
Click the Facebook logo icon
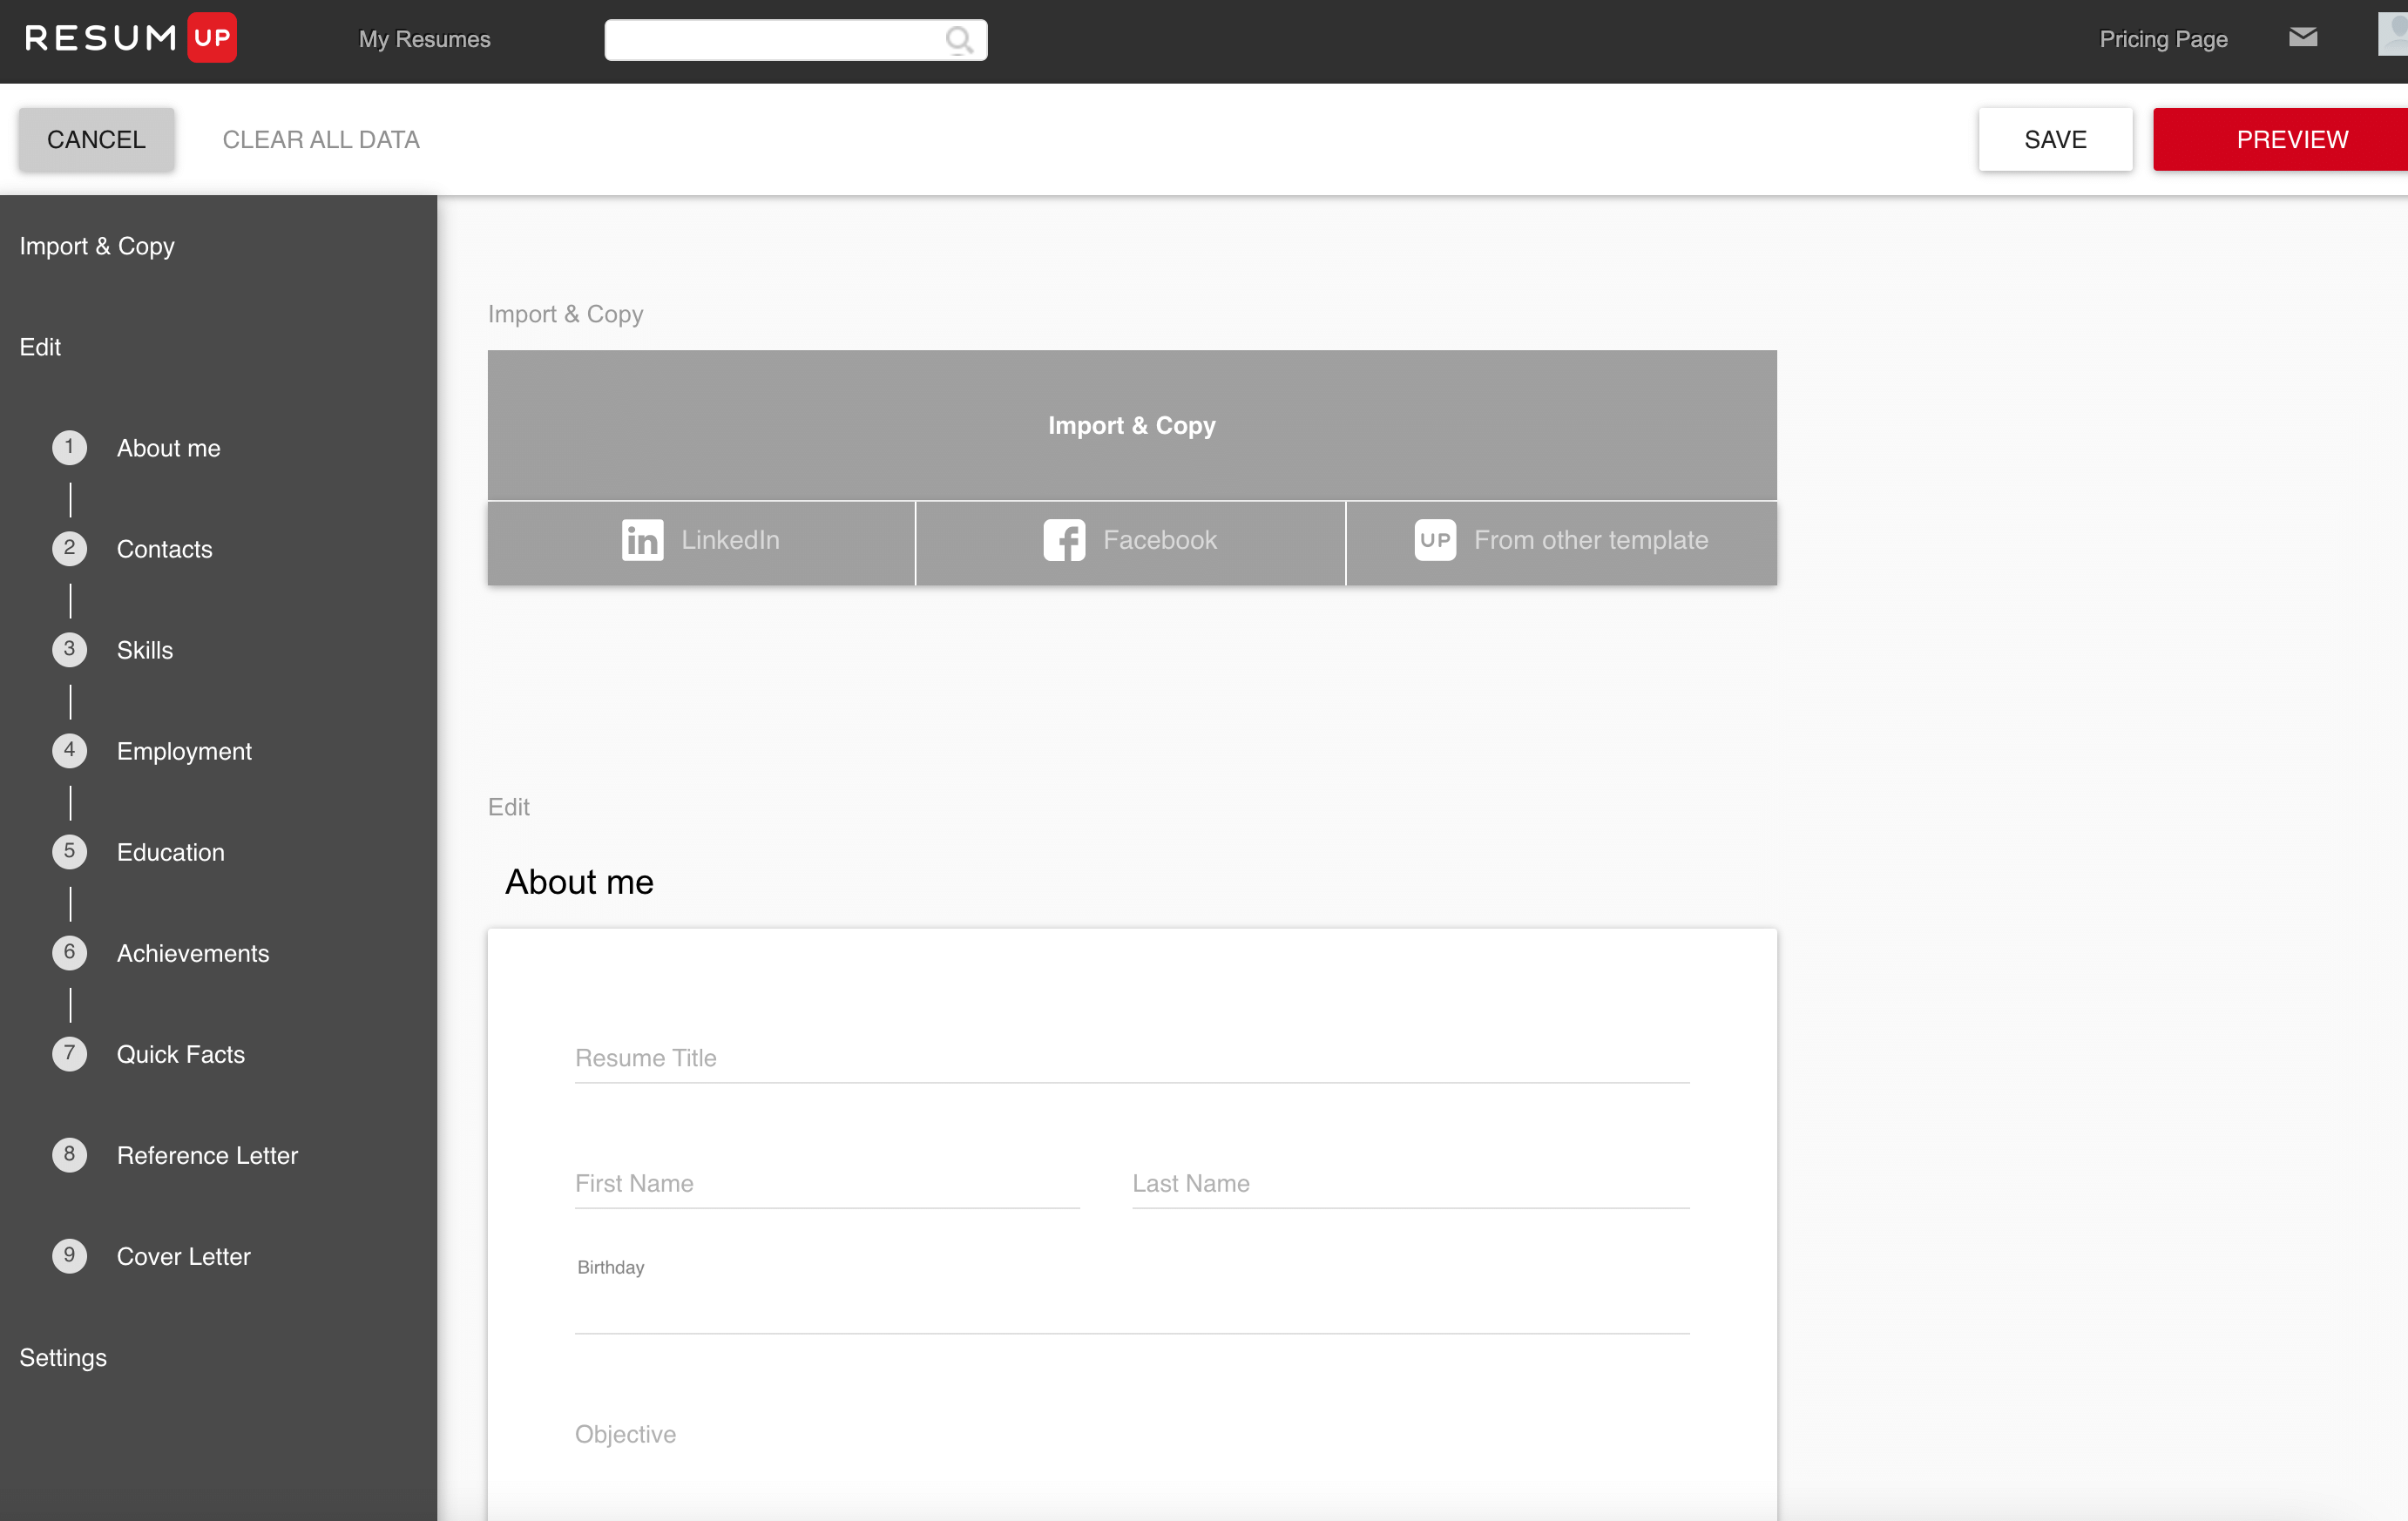(1064, 540)
